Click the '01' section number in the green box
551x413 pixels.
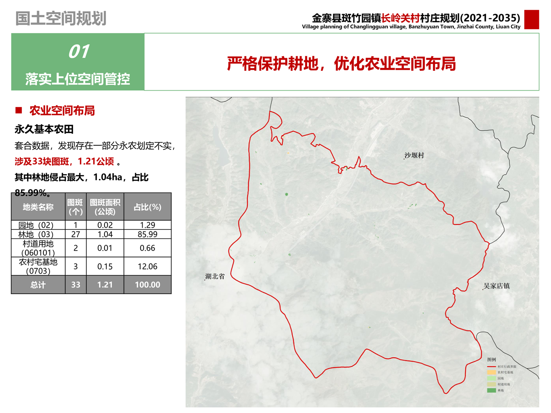pos(78,52)
